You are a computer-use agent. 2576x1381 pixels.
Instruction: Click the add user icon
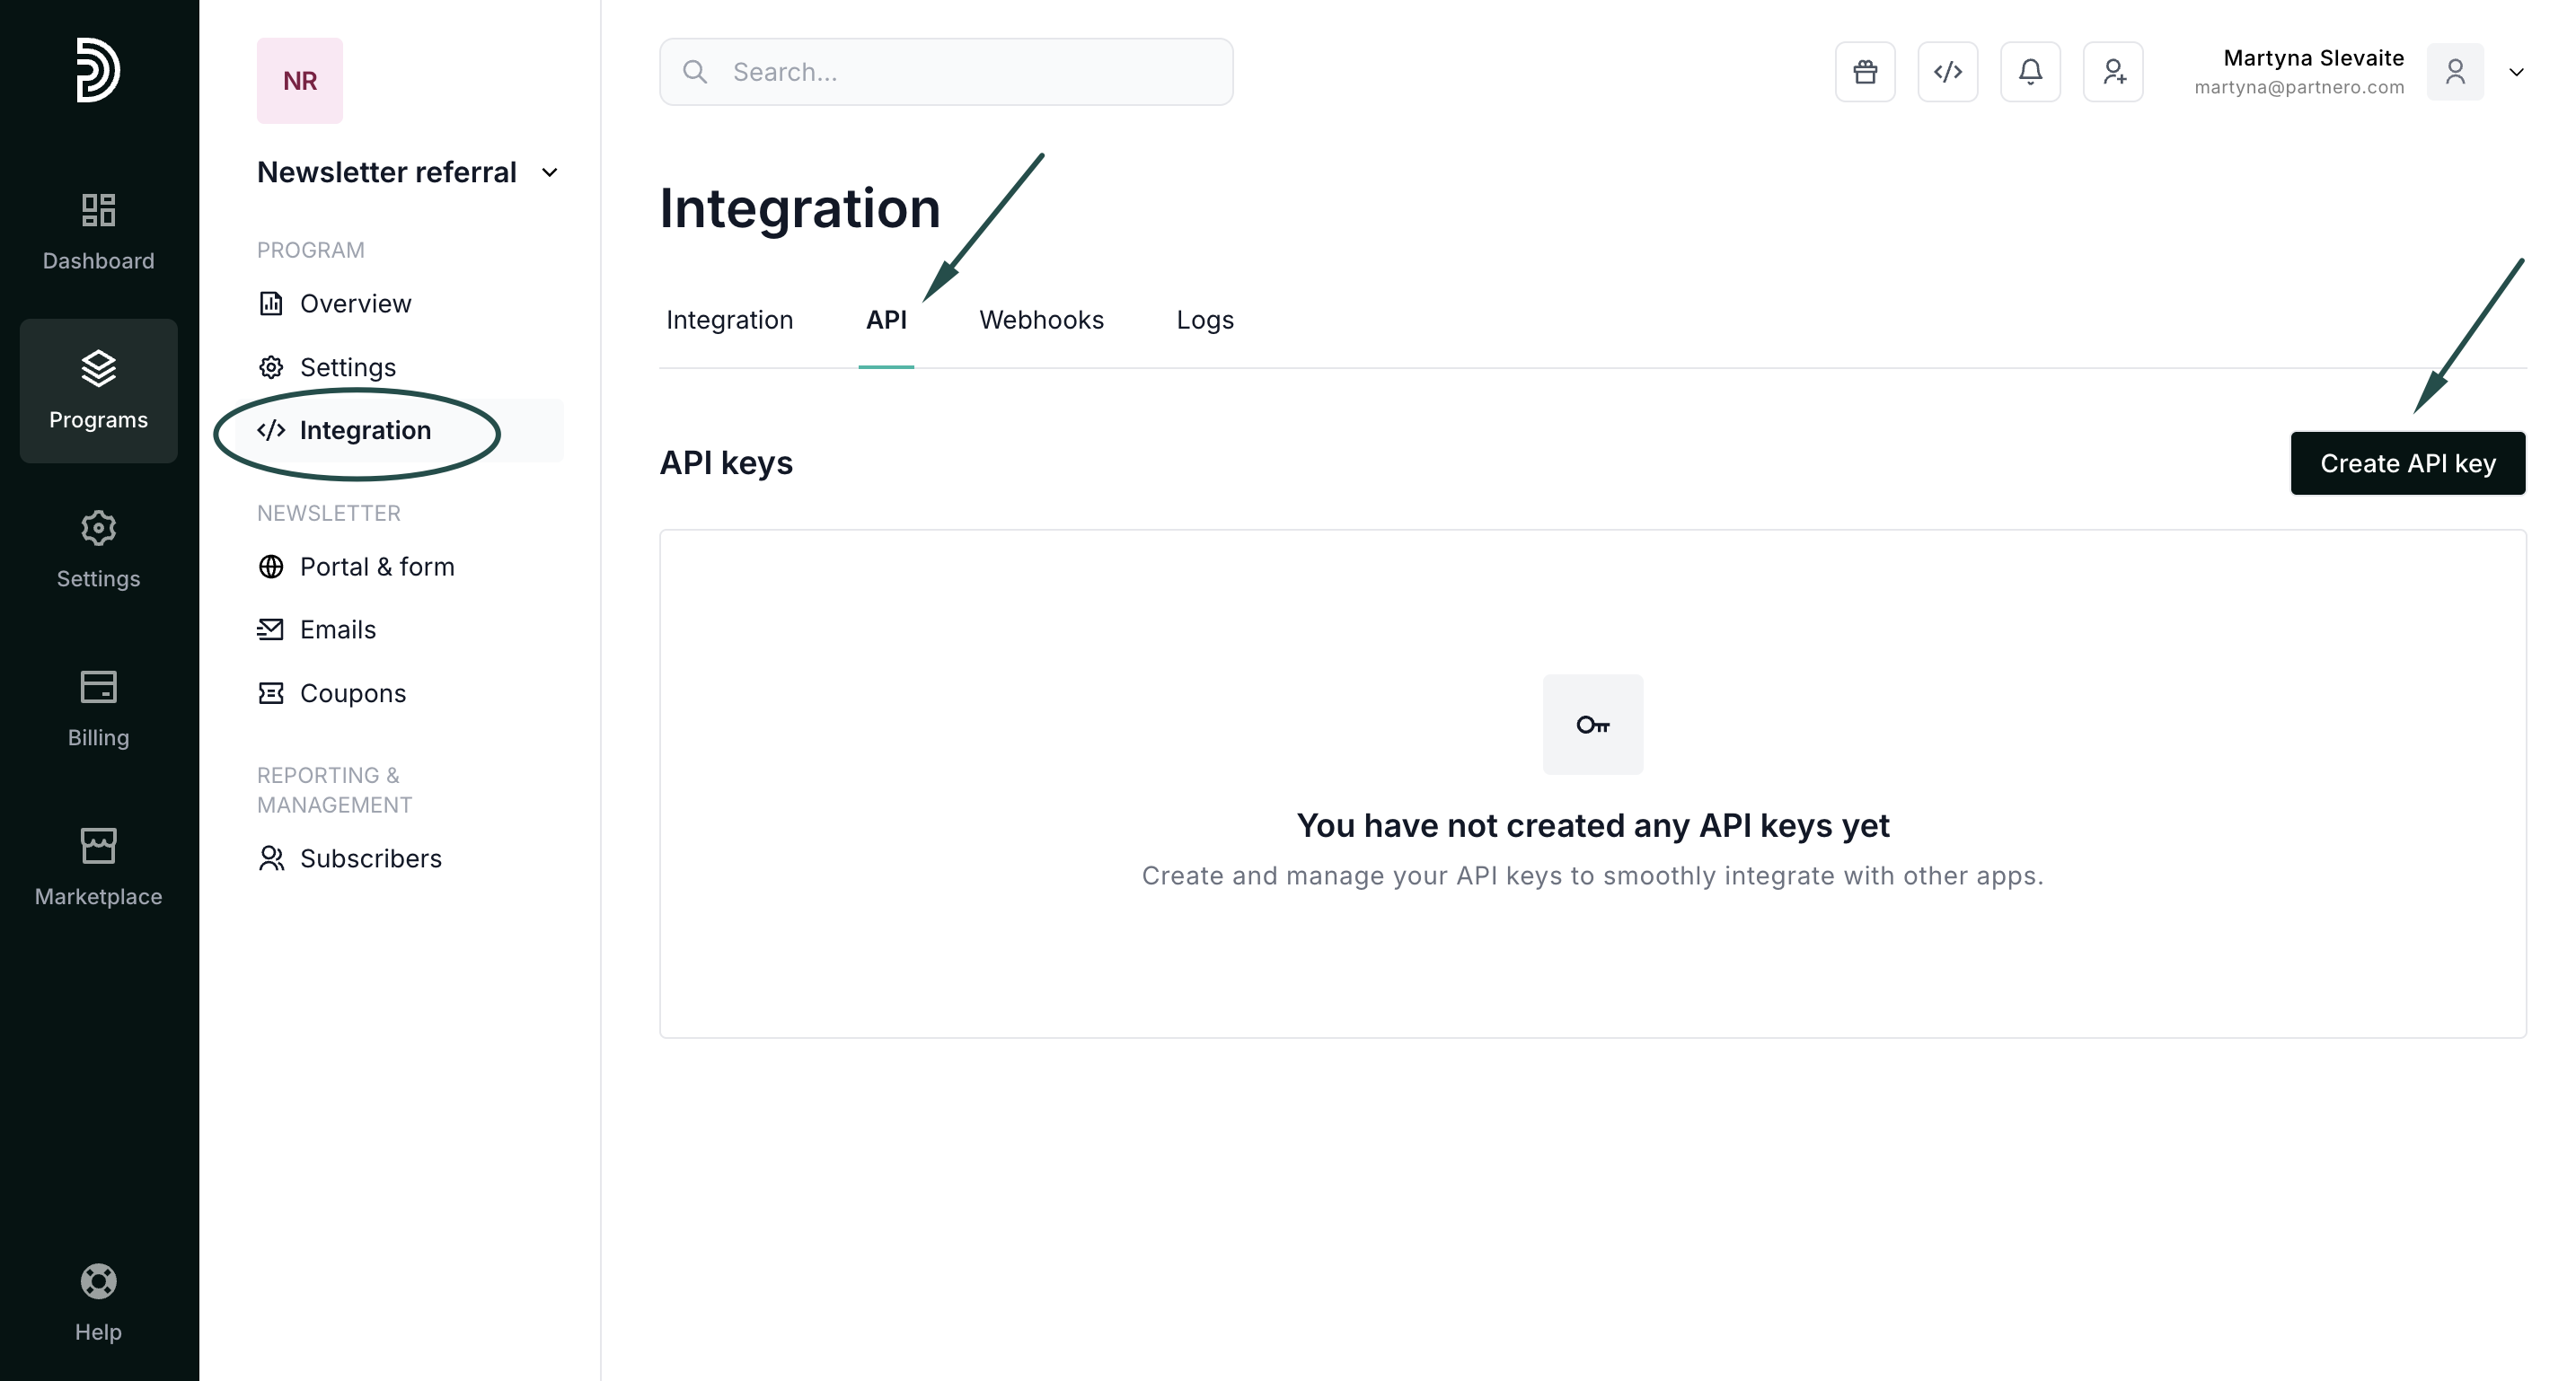tap(2112, 72)
